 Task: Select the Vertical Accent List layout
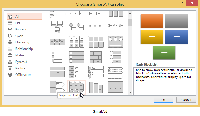pyautogui.click(x=116, y=72)
